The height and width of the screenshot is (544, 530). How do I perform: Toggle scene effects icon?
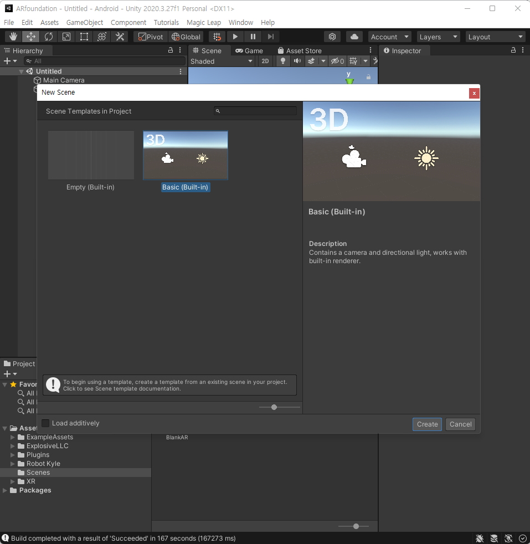[311, 61]
